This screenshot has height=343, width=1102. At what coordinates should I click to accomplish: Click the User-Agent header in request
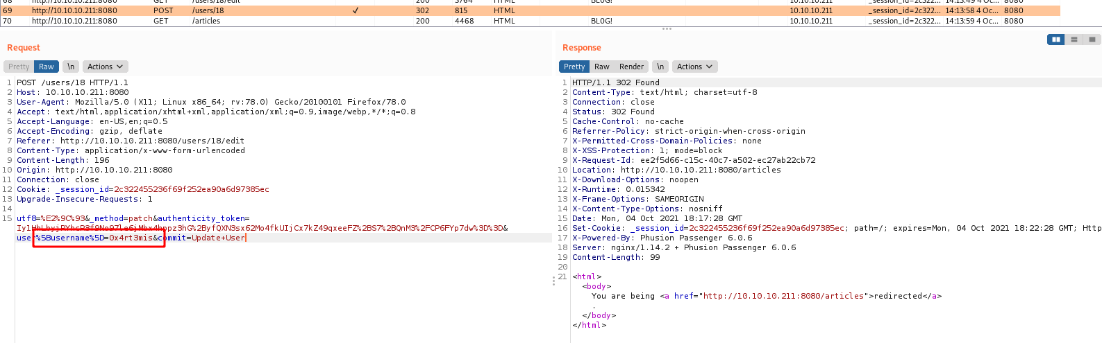pos(211,102)
